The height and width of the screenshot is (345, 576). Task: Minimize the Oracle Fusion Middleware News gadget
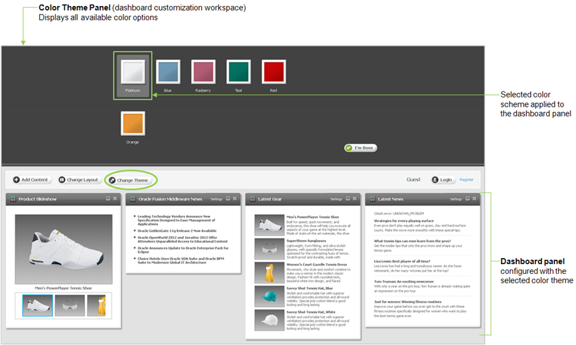click(228, 198)
